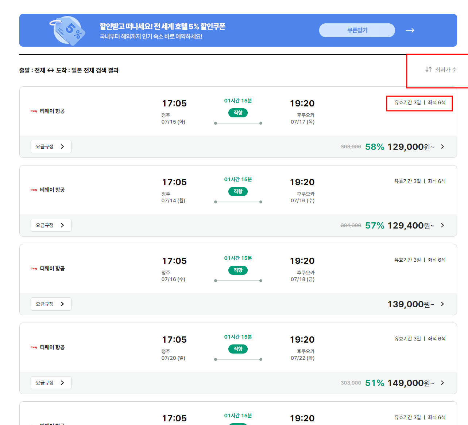Open the 5% discount coupon tag image
The width and height of the screenshot is (468, 425).
(x=67, y=31)
